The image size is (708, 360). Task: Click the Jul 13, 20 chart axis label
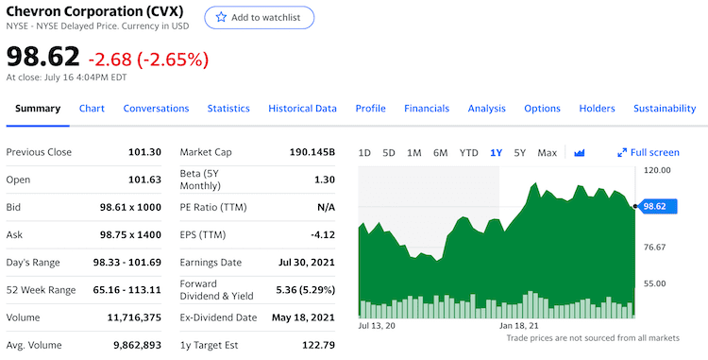[x=377, y=326]
